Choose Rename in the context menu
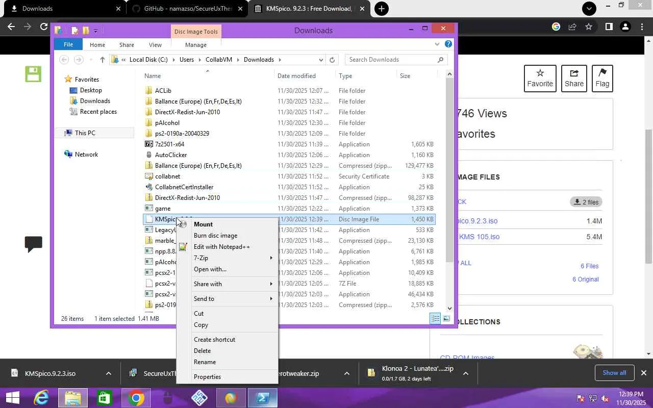This screenshot has height=408, width=653. tap(227, 362)
